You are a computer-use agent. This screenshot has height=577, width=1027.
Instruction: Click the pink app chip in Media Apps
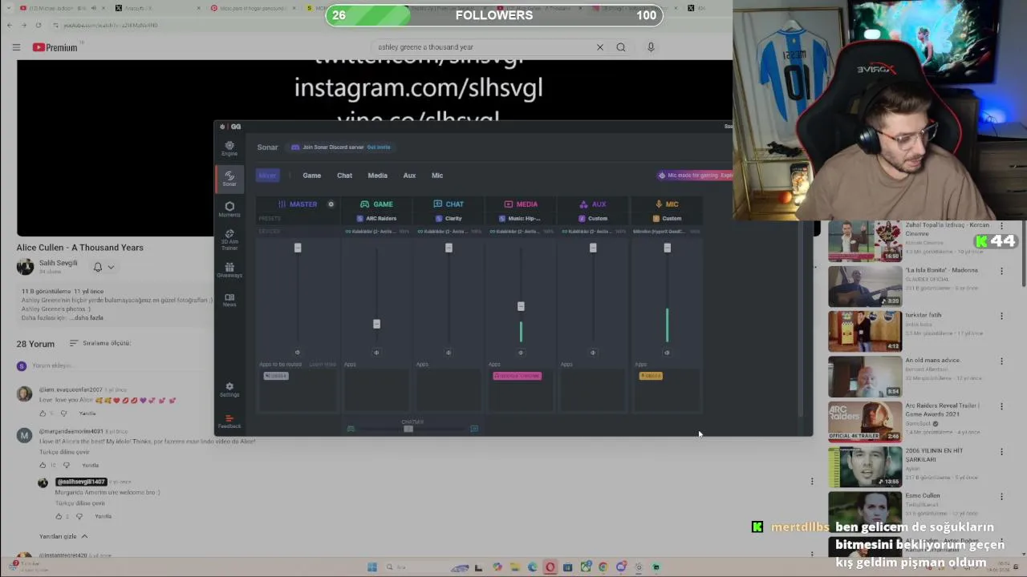click(x=518, y=376)
